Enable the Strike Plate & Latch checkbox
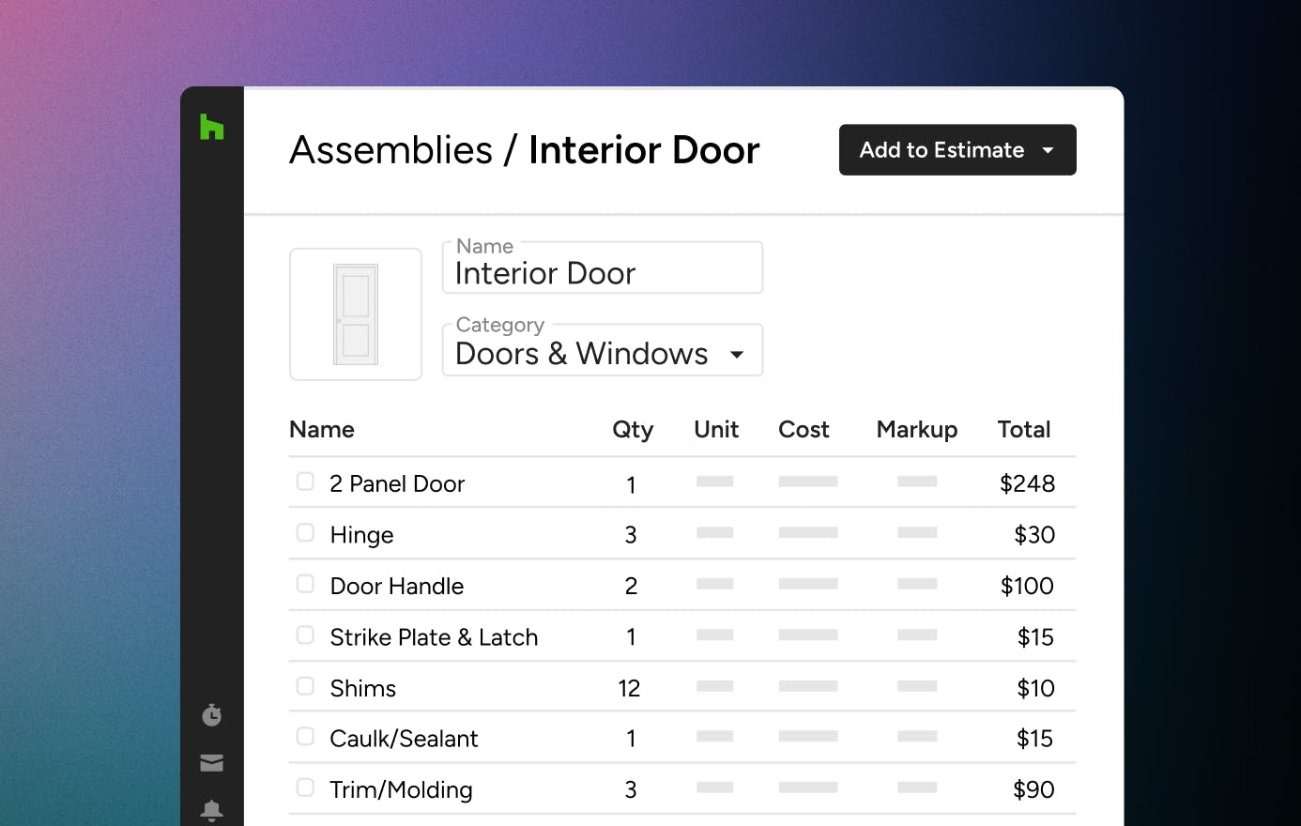Viewport: 1301px width, 826px height. [x=305, y=635]
